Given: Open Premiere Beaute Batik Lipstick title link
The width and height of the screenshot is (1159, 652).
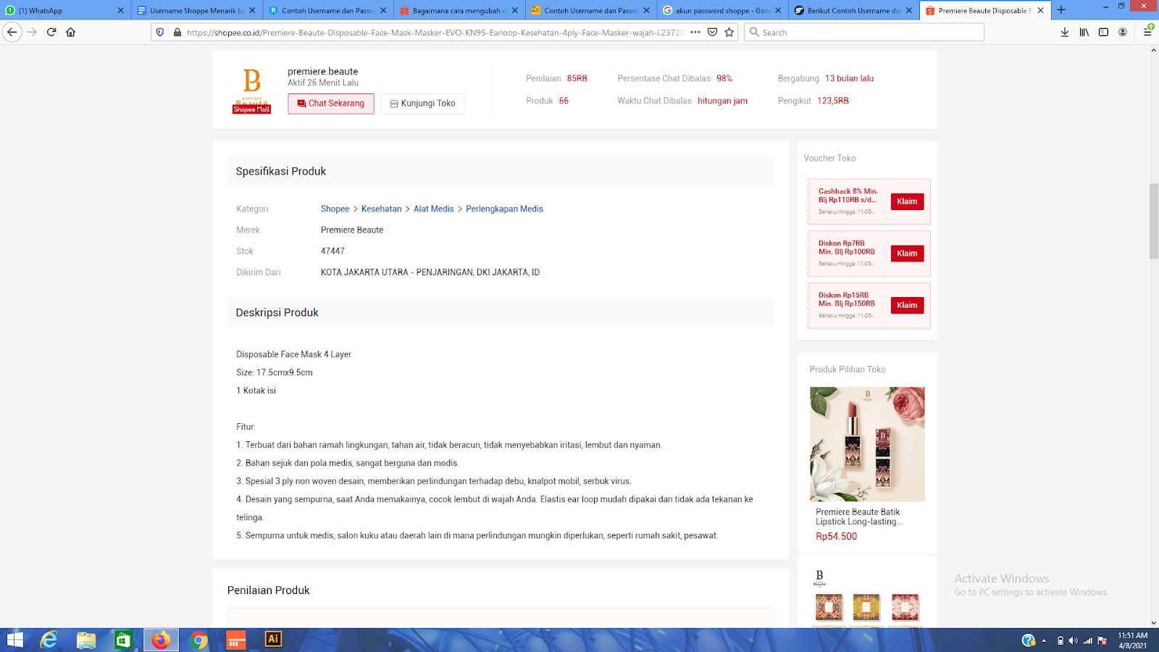Looking at the screenshot, I should pyautogui.click(x=858, y=517).
